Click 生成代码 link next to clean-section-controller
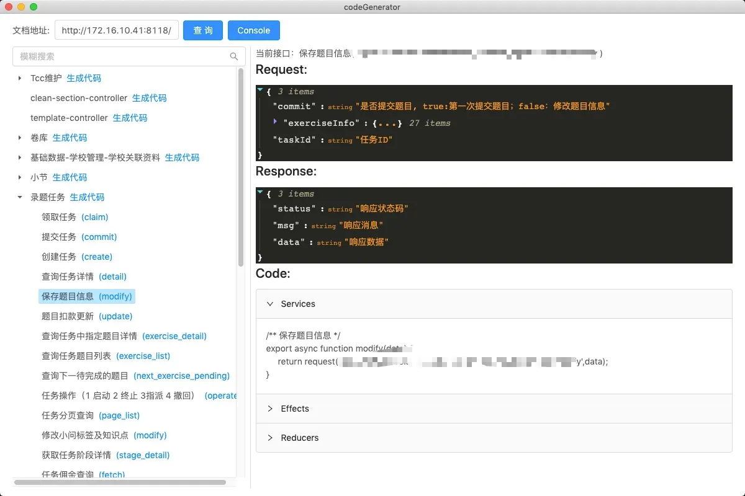The image size is (745, 496). (150, 98)
